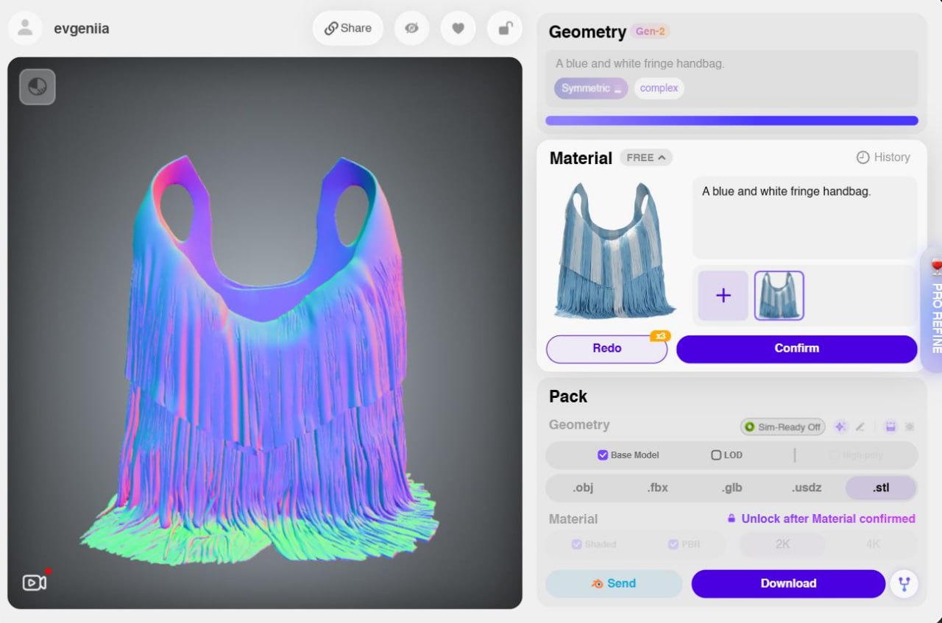Click the Gen-2 badge
942x623 pixels.
click(650, 32)
